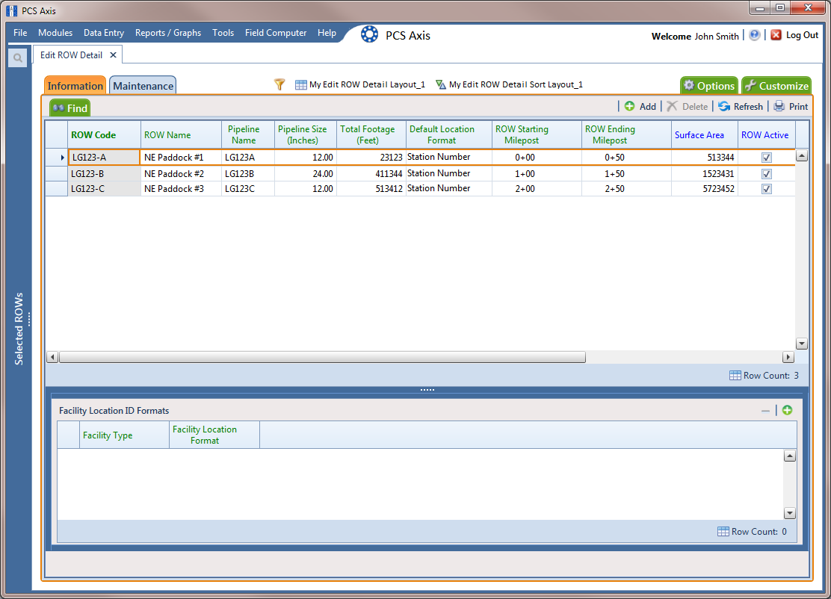Screen dimensions: 831x599
Task: Click the Refresh arrows icon
Action: [x=724, y=107]
